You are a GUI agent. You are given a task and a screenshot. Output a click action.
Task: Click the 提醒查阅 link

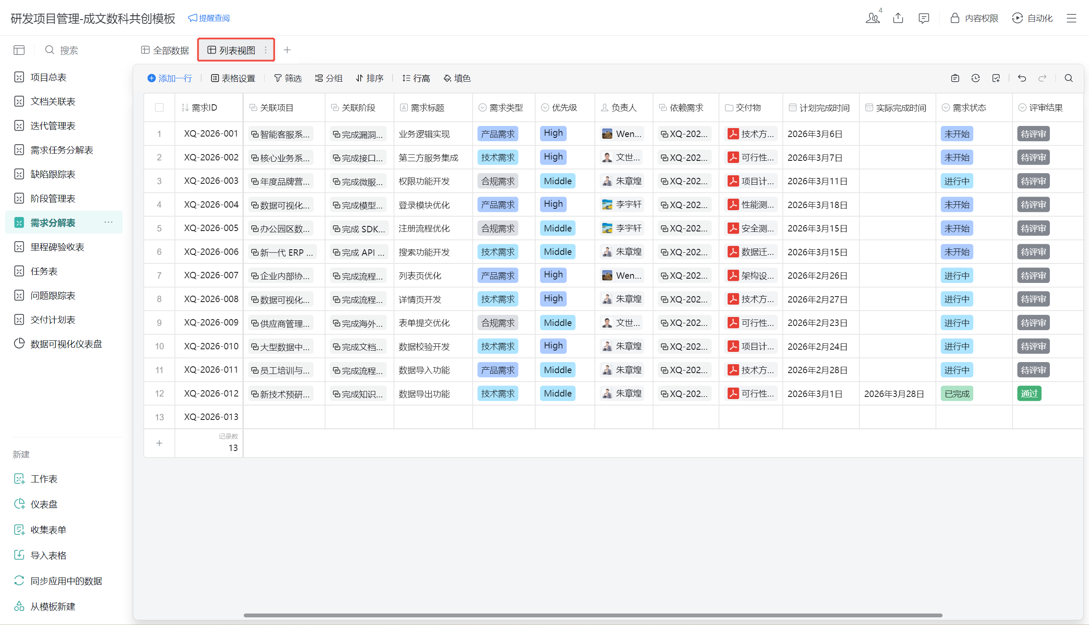click(209, 18)
